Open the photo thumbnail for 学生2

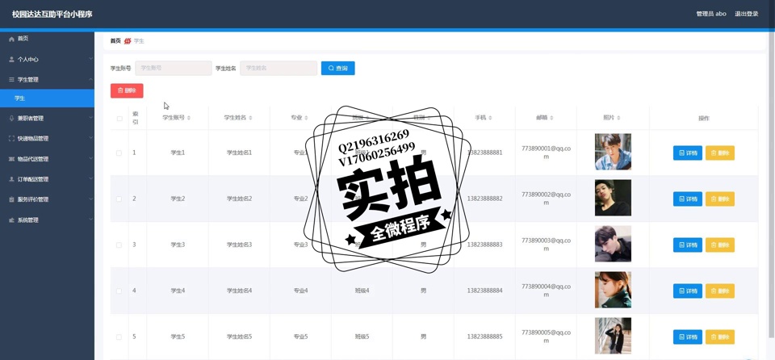click(613, 199)
